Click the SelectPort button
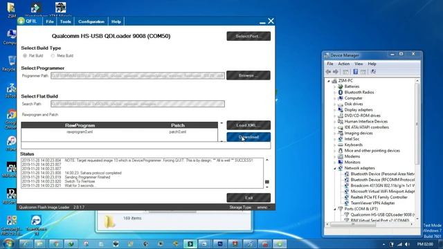 248,36
